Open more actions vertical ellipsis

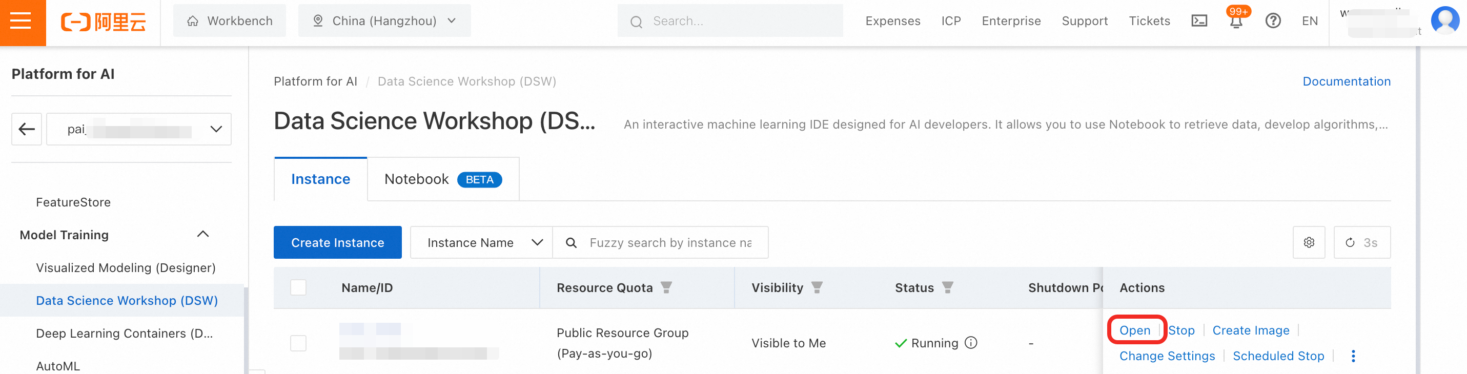[x=1353, y=356]
